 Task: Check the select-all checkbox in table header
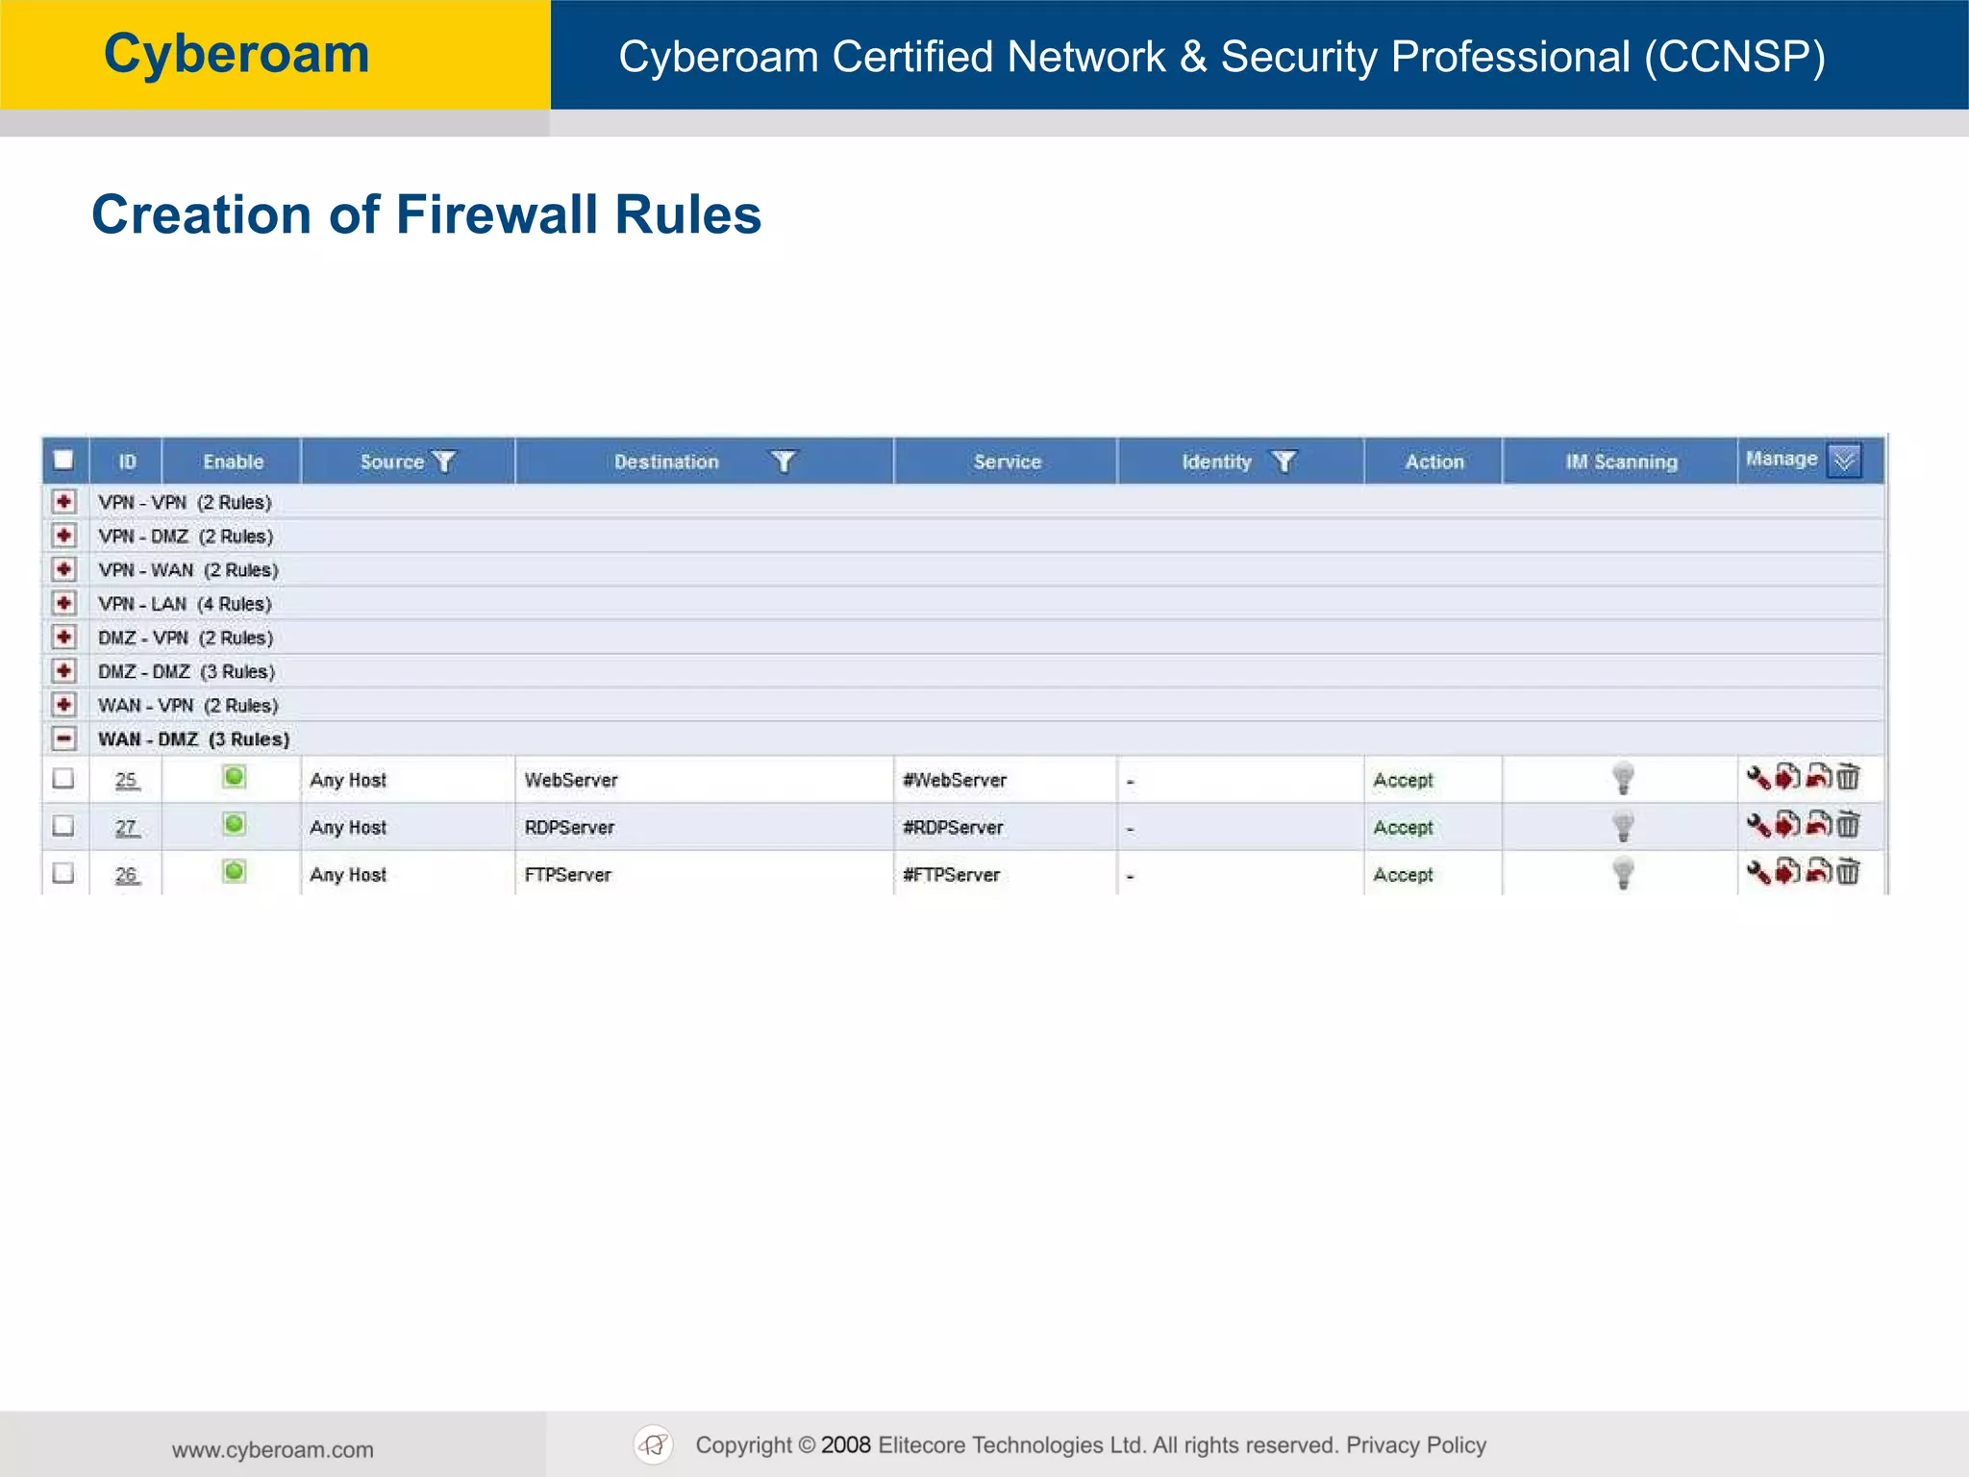tap(63, 460)
